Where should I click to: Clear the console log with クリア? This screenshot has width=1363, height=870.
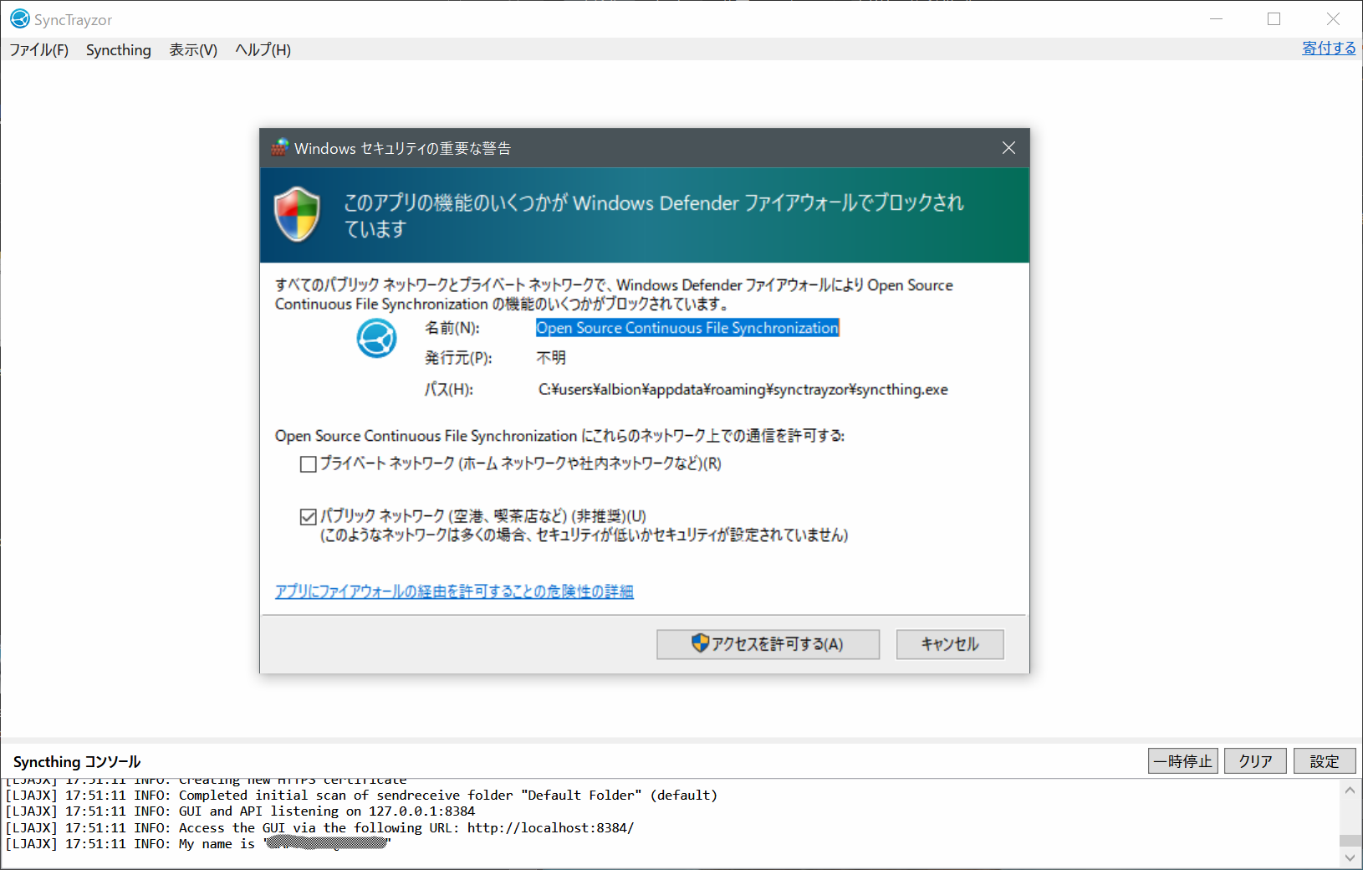click(x=1254, y=761)
